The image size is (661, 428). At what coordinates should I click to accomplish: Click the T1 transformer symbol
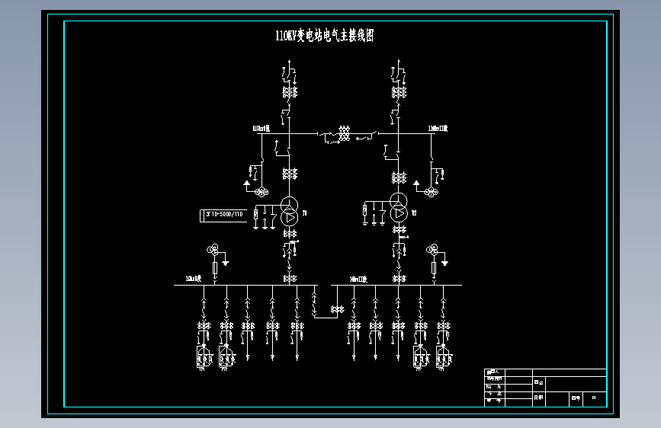coord(290,212)
